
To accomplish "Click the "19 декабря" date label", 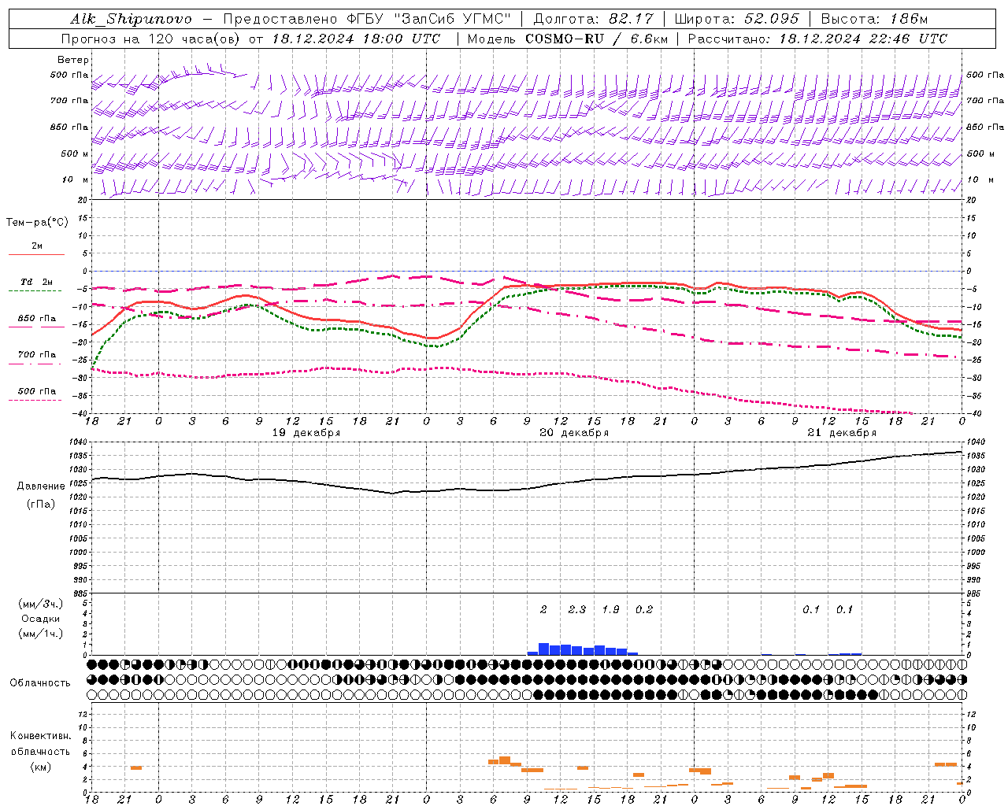I will click(306, 433).
